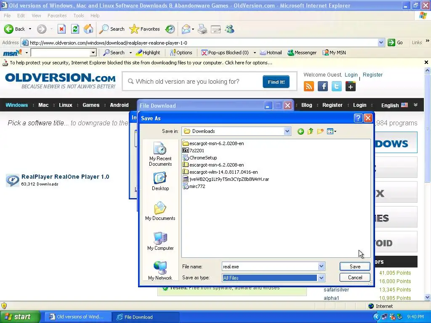
Task: Expand Save as type dropdown arrow
Action: coord(321,278)
